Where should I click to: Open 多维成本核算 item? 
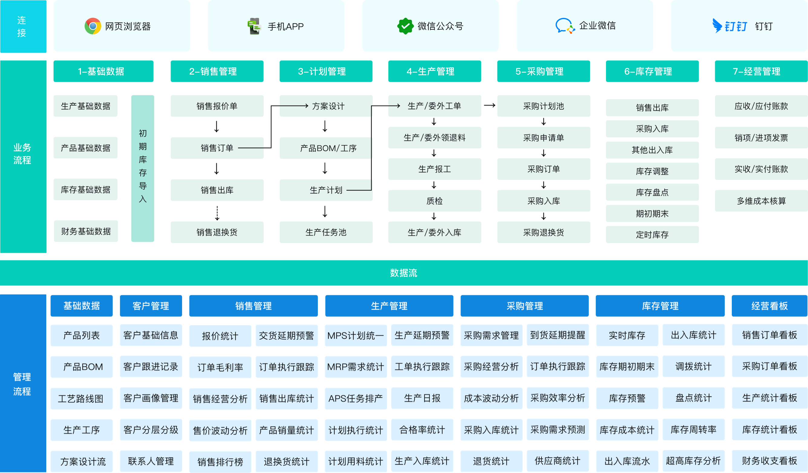click(x=761, y=201)
